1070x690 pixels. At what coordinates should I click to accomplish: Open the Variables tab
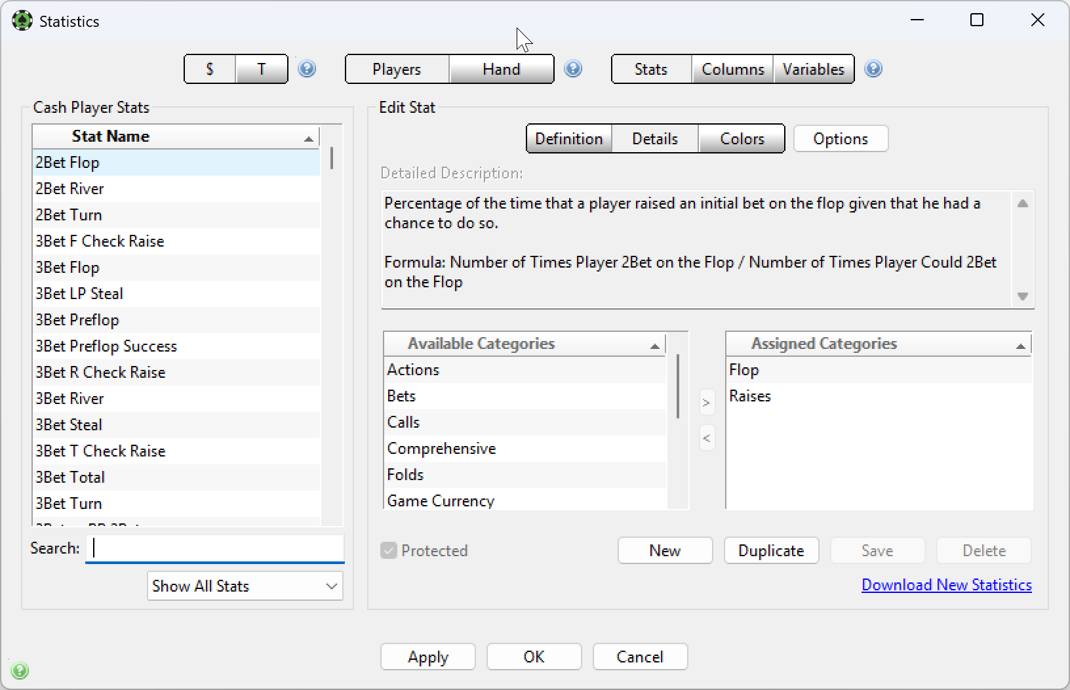[814, 69]
